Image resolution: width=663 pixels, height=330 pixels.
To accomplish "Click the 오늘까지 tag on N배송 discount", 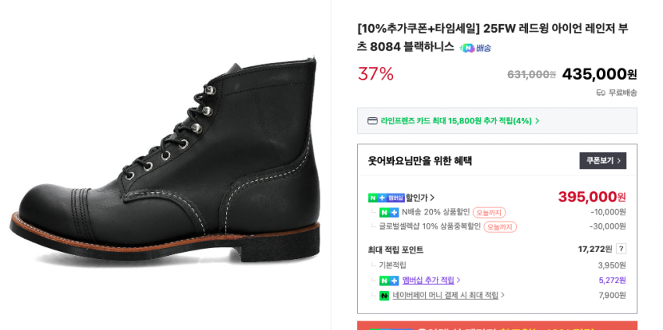I will click(x=489, y=212).
